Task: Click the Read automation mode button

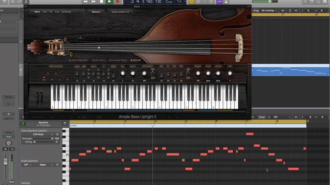Action: click(x=9, y=137)
